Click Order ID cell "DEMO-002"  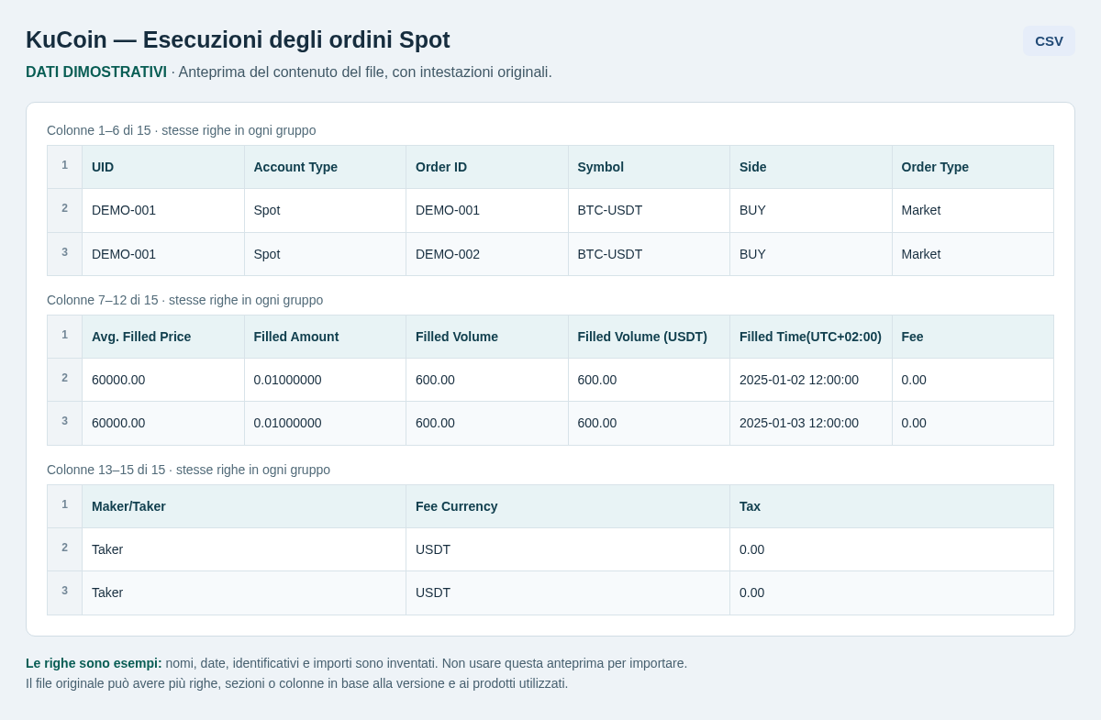tap(487, 254)
